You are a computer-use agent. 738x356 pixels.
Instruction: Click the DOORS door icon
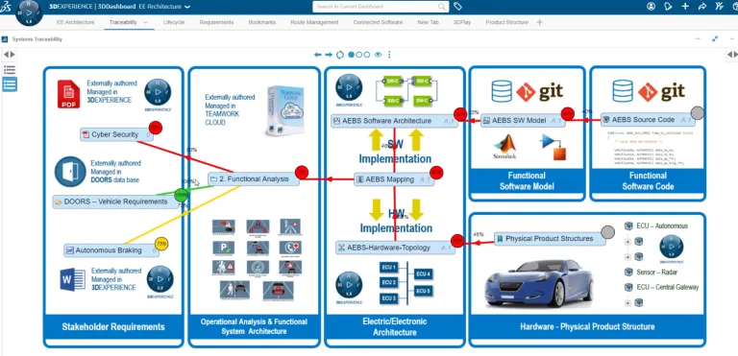(70, 172)
